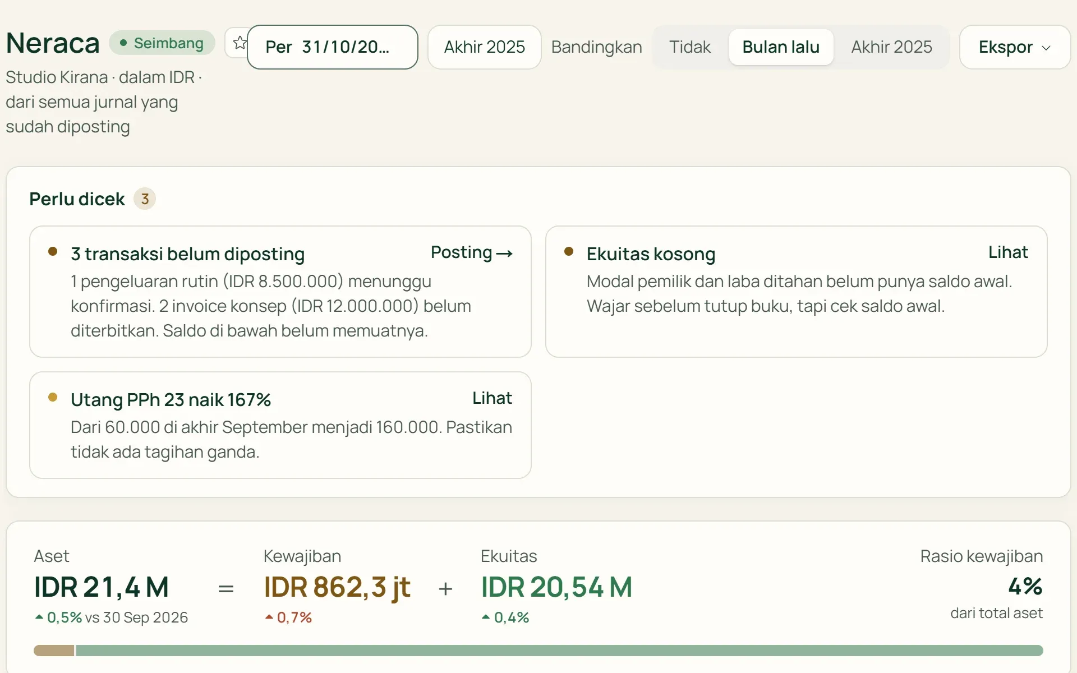Open the Ekspor dropdown menu
Viewport: 1077px width, 673px height.
(x=1015, y=47)
